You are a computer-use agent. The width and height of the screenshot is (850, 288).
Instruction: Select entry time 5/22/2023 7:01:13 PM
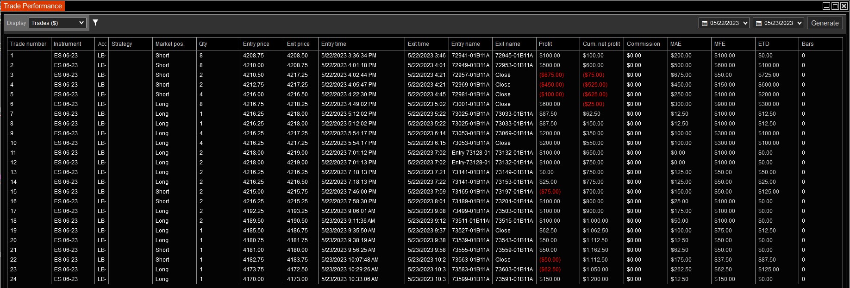(349, 163)
